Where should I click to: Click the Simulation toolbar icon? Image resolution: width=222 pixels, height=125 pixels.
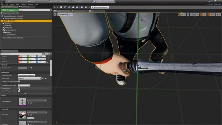[82, 7]
